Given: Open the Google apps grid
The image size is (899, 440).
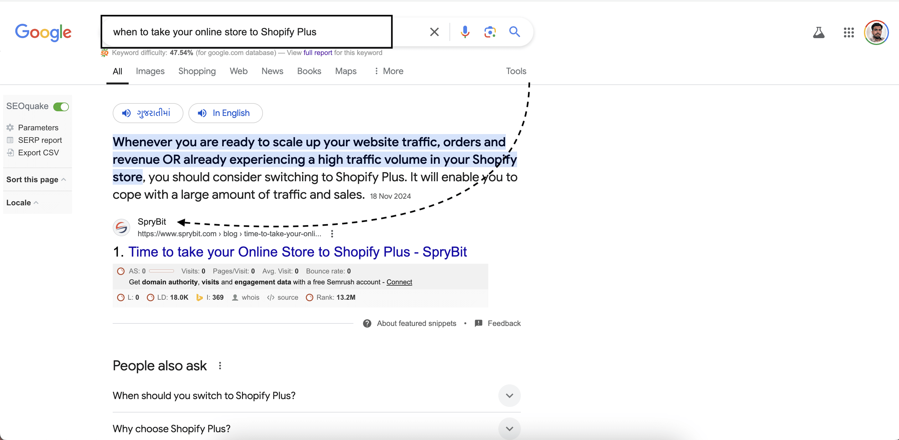Looking at the screenshot, I should [x=848, y=33].
